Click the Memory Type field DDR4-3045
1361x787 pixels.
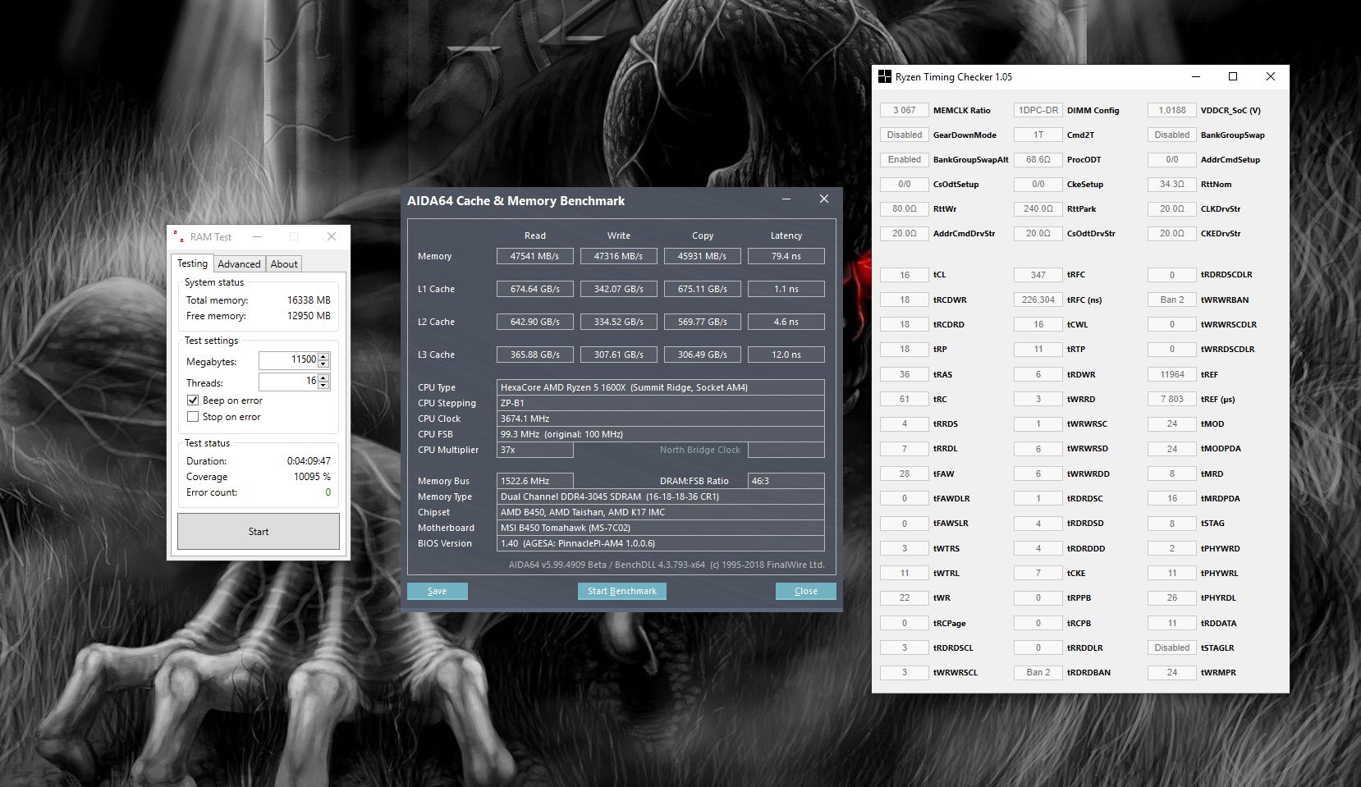tap(661, 496)
